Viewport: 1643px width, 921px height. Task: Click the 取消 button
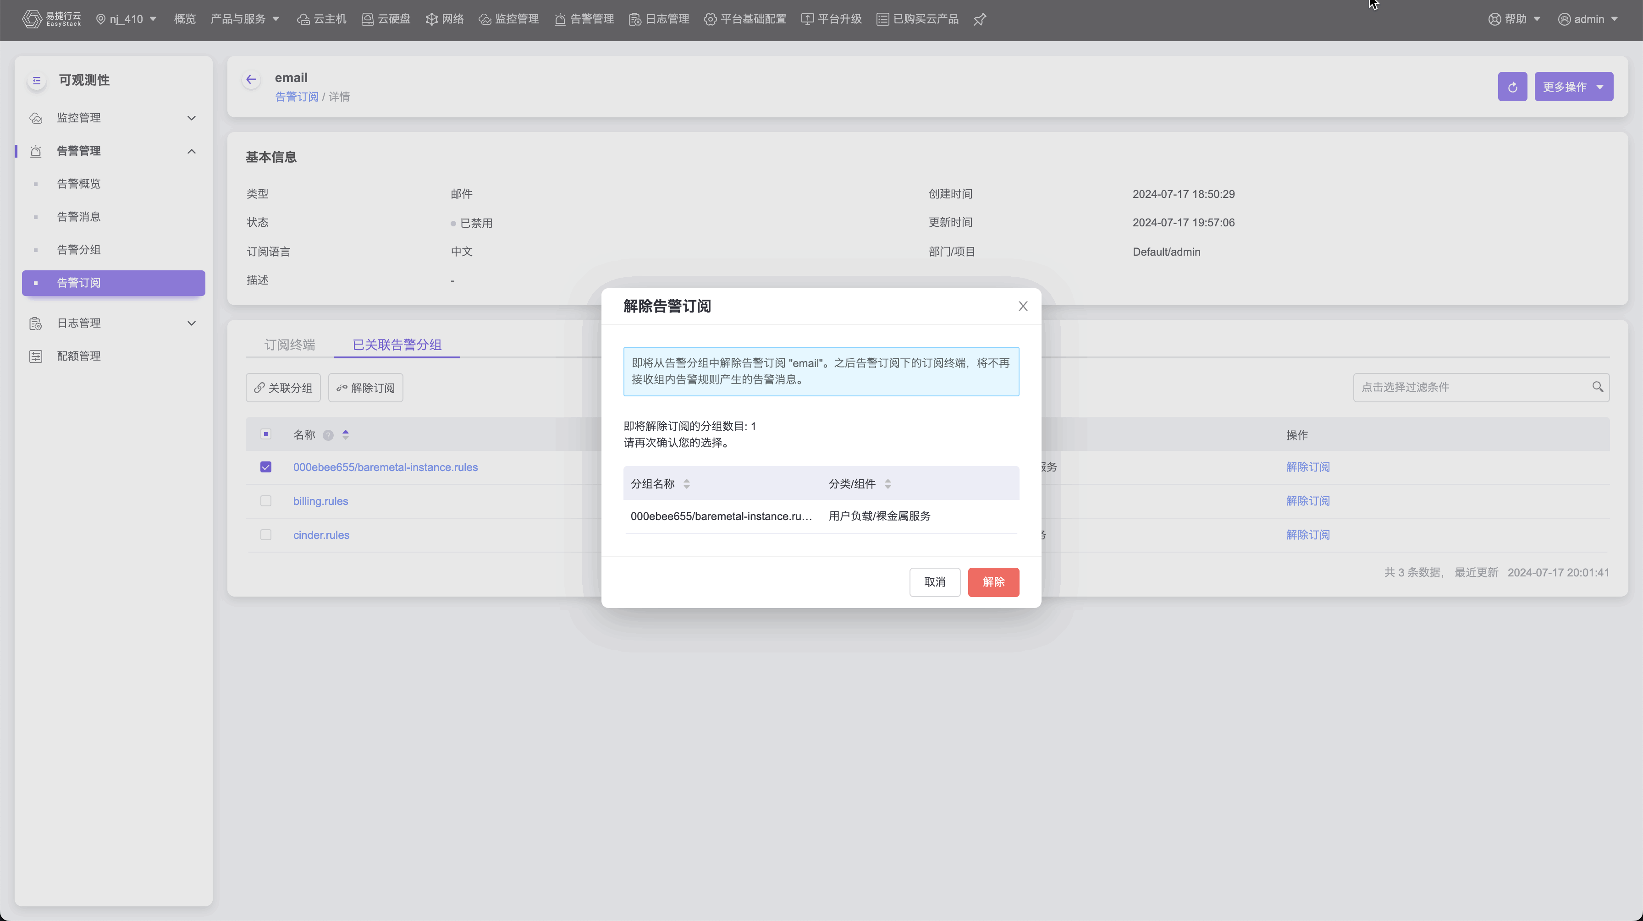[934, 582]
